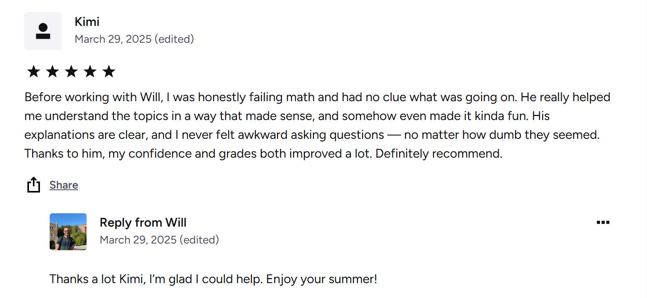647x298 pixels.
Task: Click the fourth rating star
Action: [90, 71]
